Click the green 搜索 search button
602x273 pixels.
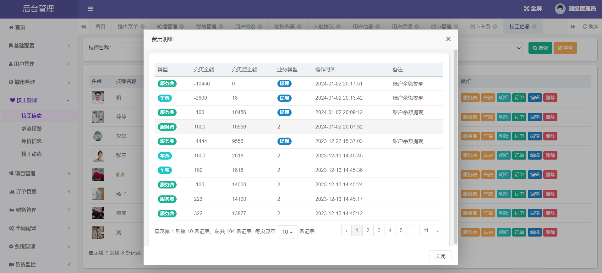(540, 48)
